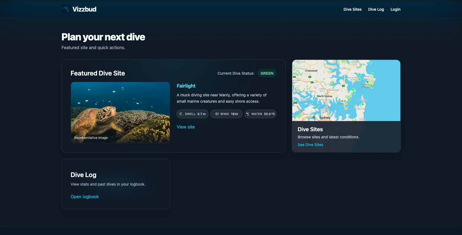Click the Dive Log card heading

pyautogui.click(x=83, y=175)
